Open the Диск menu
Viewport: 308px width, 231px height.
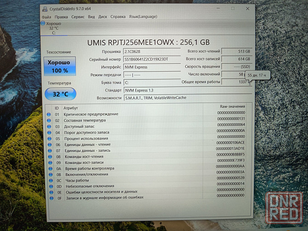[x=103, y=17]
